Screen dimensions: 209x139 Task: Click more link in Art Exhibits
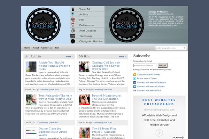click(x=69, y=57)
